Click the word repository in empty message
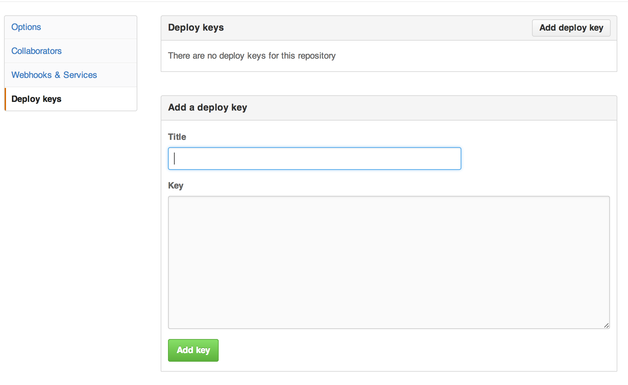The image size is (628, 385). (x=317, y=56)
